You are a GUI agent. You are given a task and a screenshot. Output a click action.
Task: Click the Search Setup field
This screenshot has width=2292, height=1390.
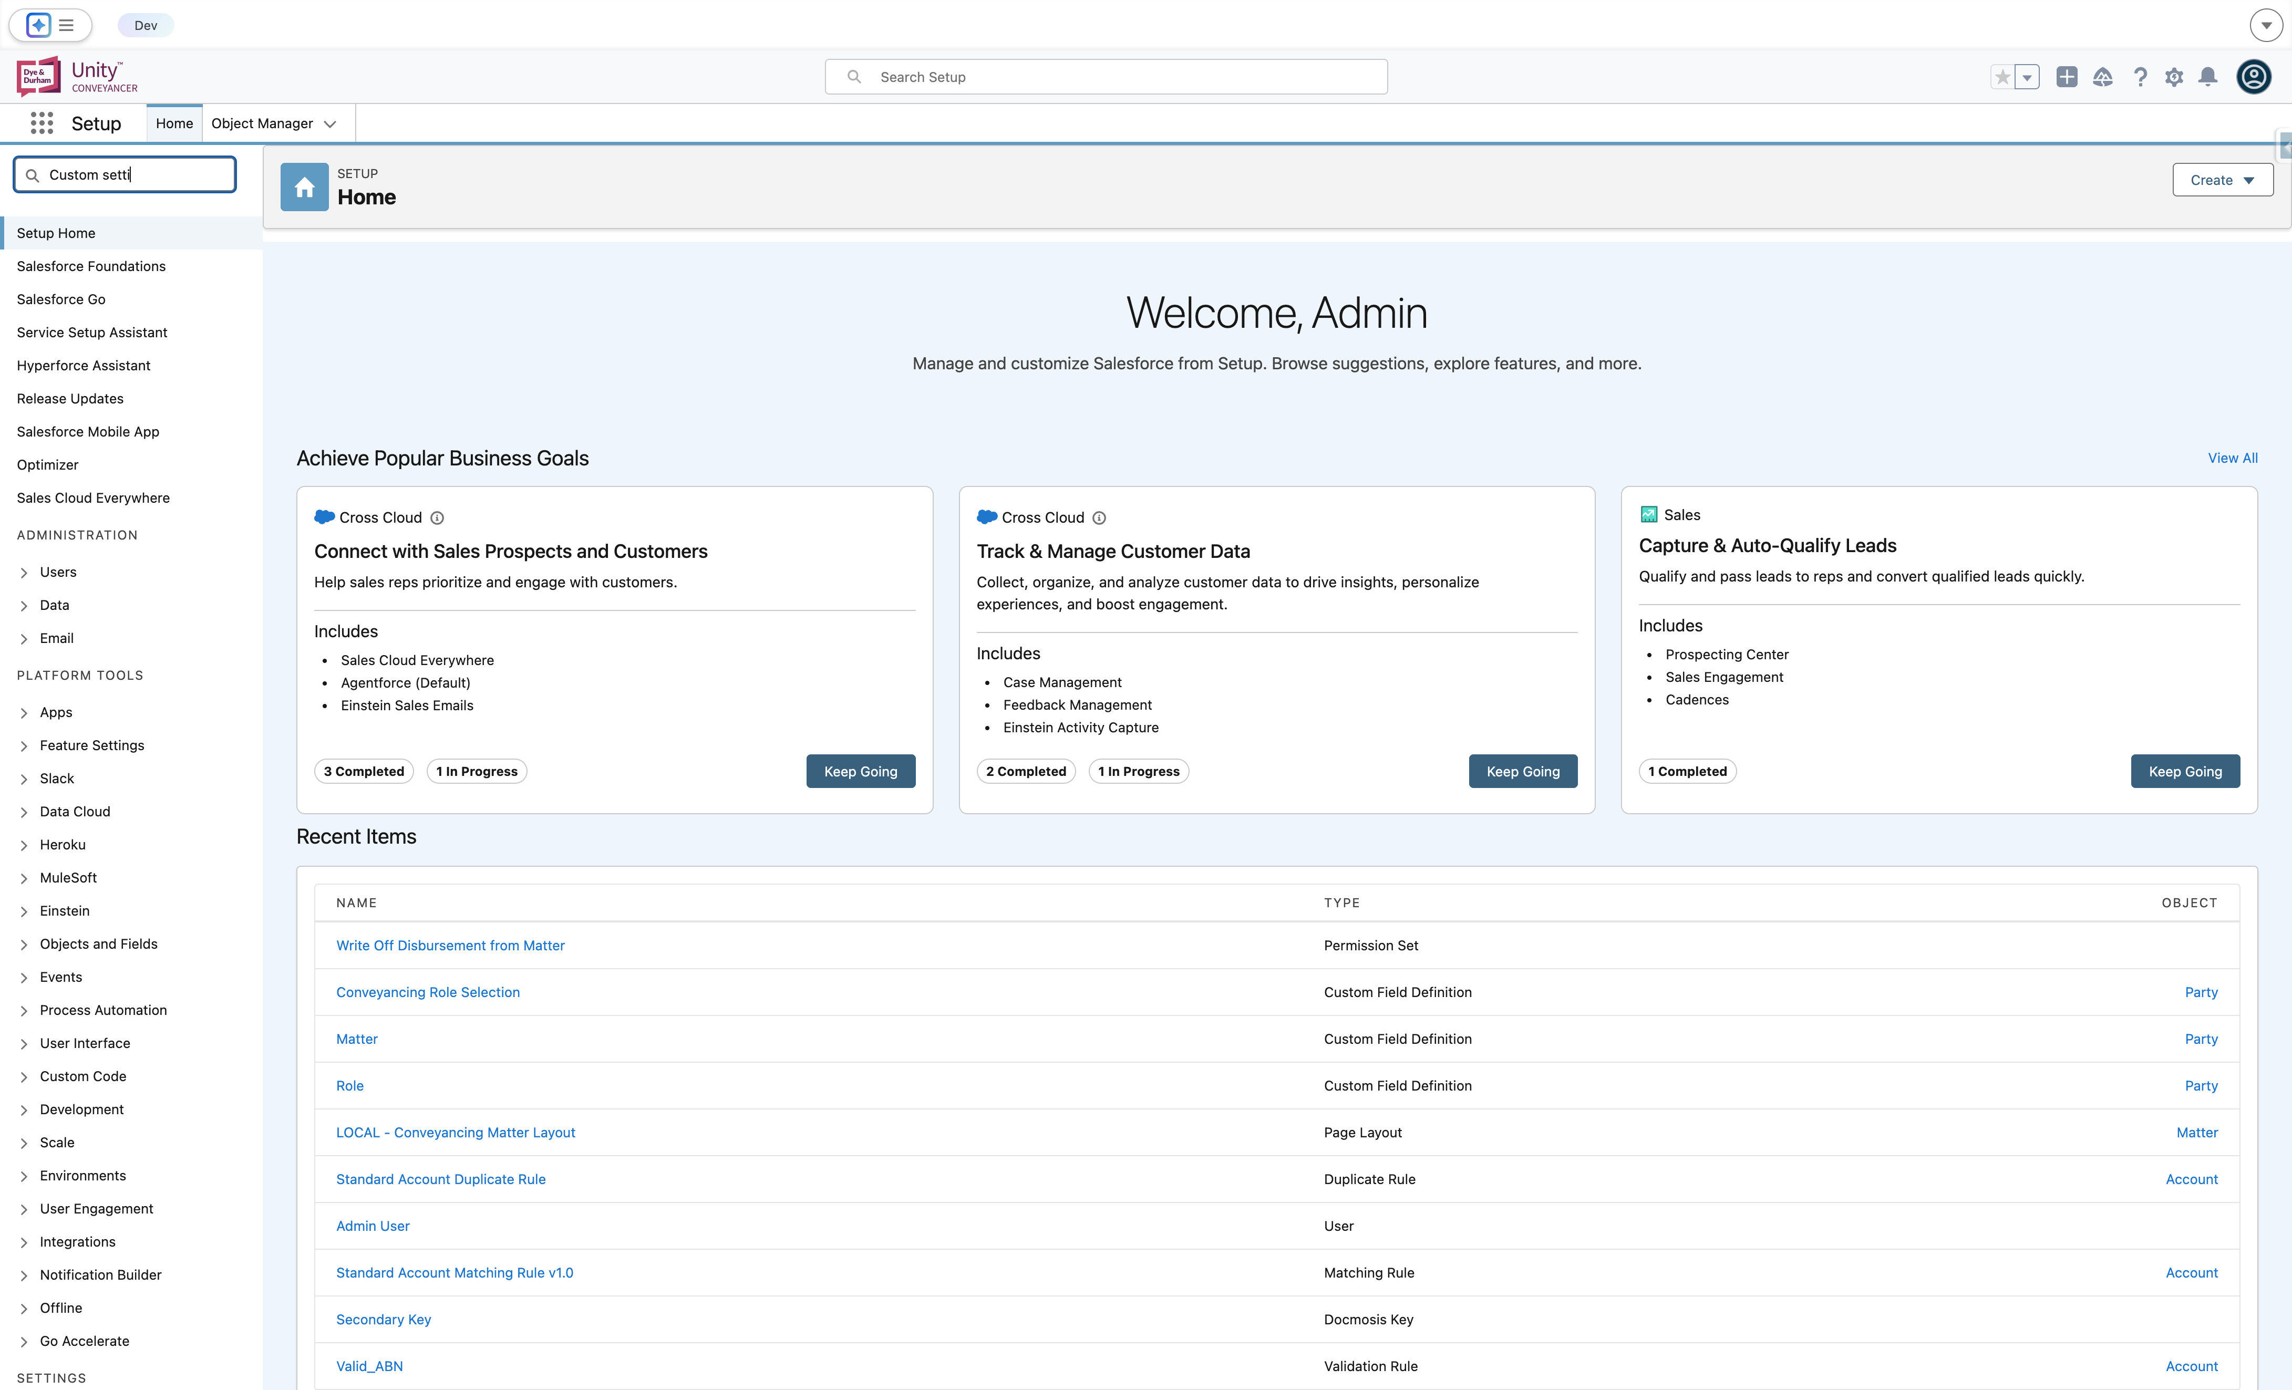point(1106,76)
